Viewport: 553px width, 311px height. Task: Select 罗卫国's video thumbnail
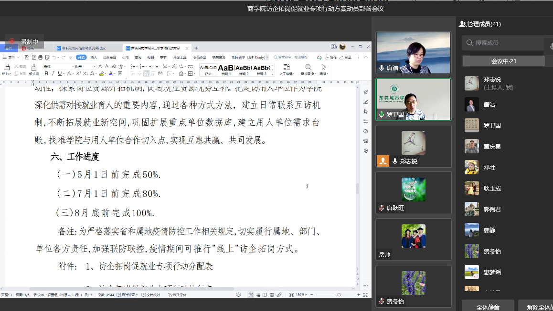pyautogui.click(x=414, y=100)
